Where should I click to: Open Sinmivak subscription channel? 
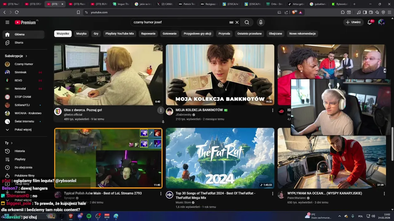pos(24,72)
